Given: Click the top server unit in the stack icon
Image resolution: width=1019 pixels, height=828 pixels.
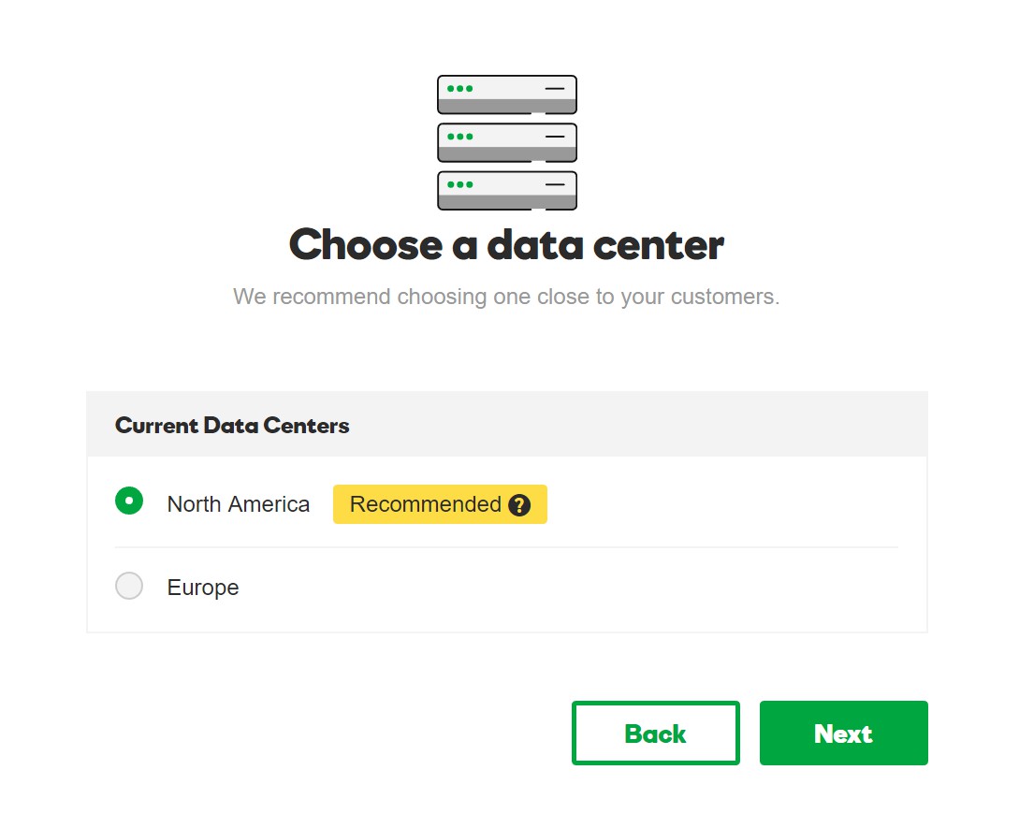Looking at the screenshot, I should tap(507, 94).
